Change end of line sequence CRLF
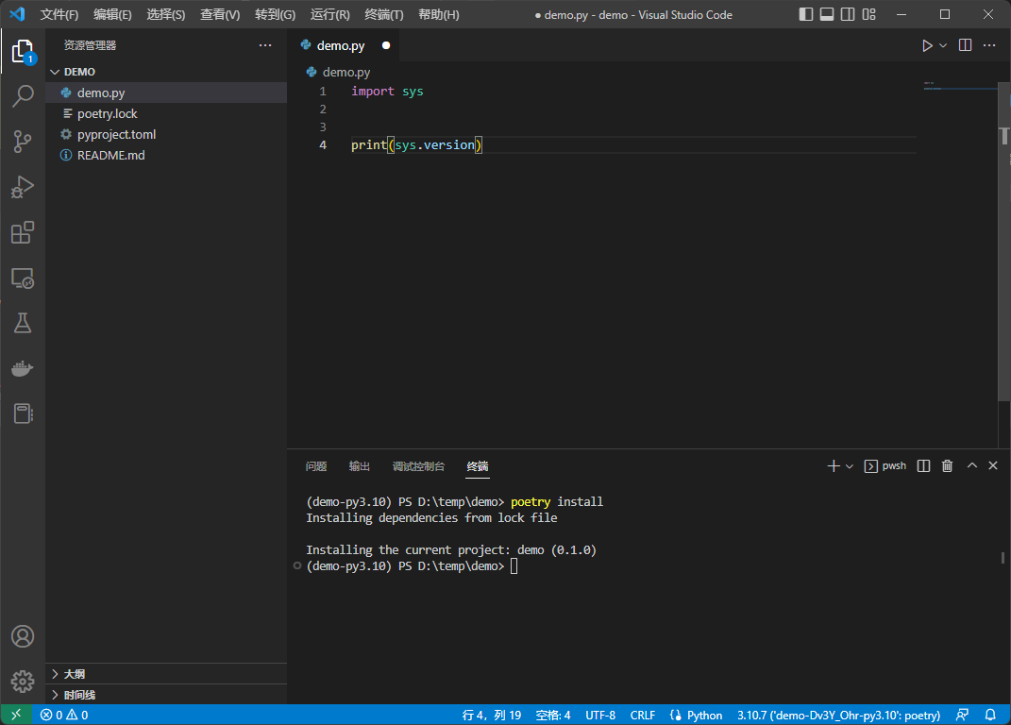This screenshot has width=1011, height=725. pyautogui.click(x=642, y=715)
